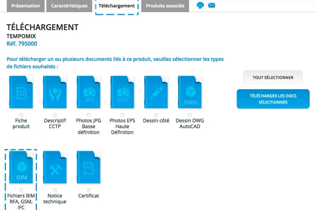Click Télécharger les docs sélectionnés button
Viewport: 316px width, 210px height.
[x=273, y=99]
